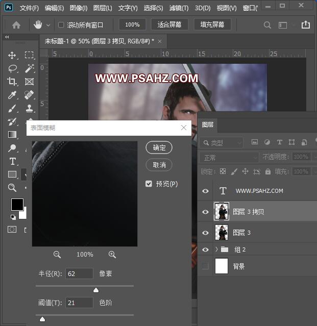Filter layers by pixel layer icon

click(x=255, y=142)
